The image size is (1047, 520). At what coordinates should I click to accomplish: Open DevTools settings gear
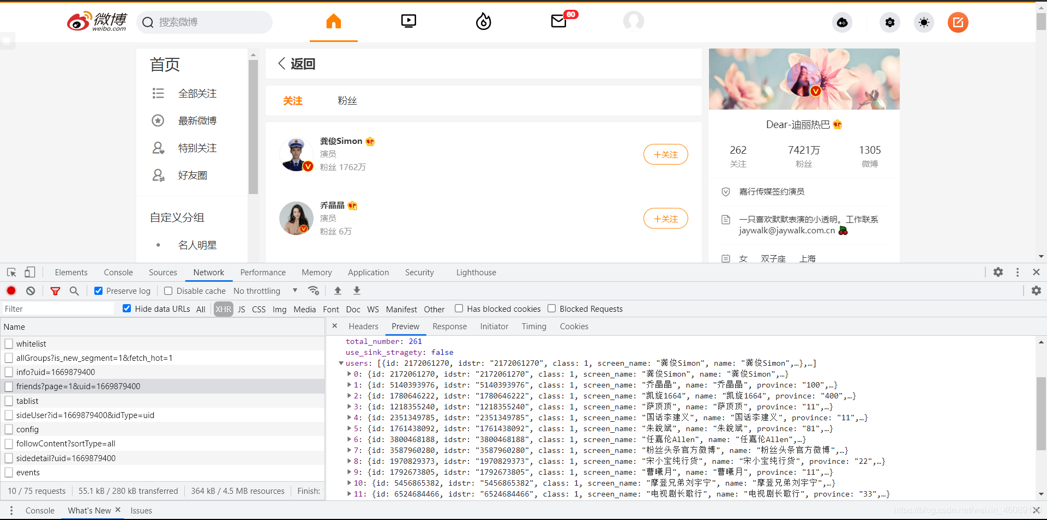(x=998, y=272)
